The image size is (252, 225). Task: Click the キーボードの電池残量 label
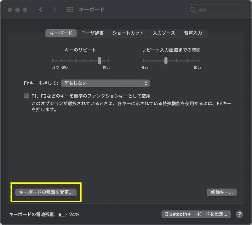click(32, 215)
